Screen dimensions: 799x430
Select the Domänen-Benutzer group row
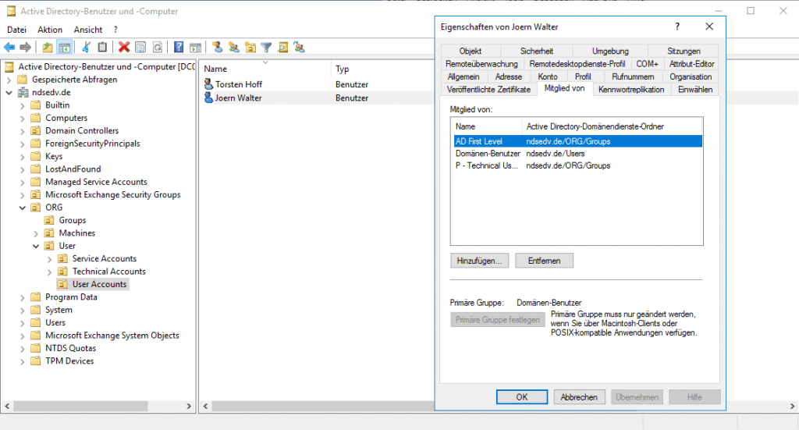click(487, 154)
